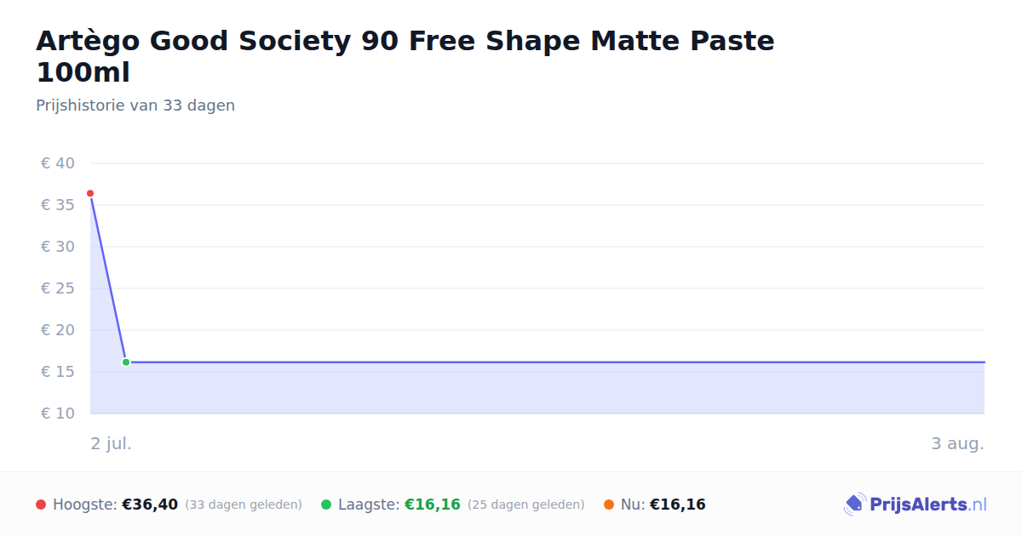Select the red highest price point on chart

(x=90, y=194)
